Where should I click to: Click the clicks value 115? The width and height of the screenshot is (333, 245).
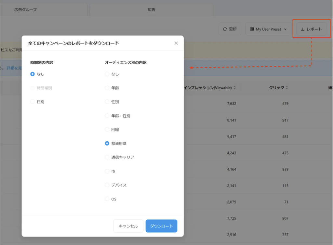coord(286,186)
